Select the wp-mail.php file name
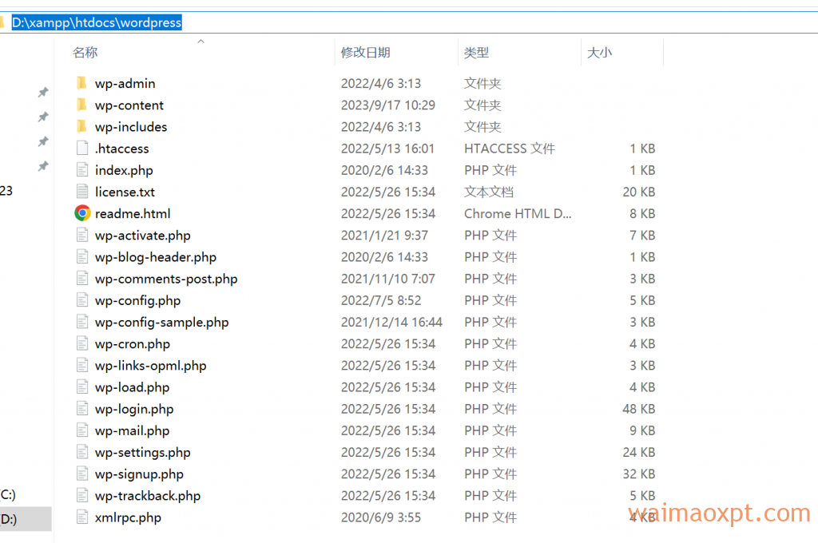Viewport: 818px width, 543px height. point(133,431)
